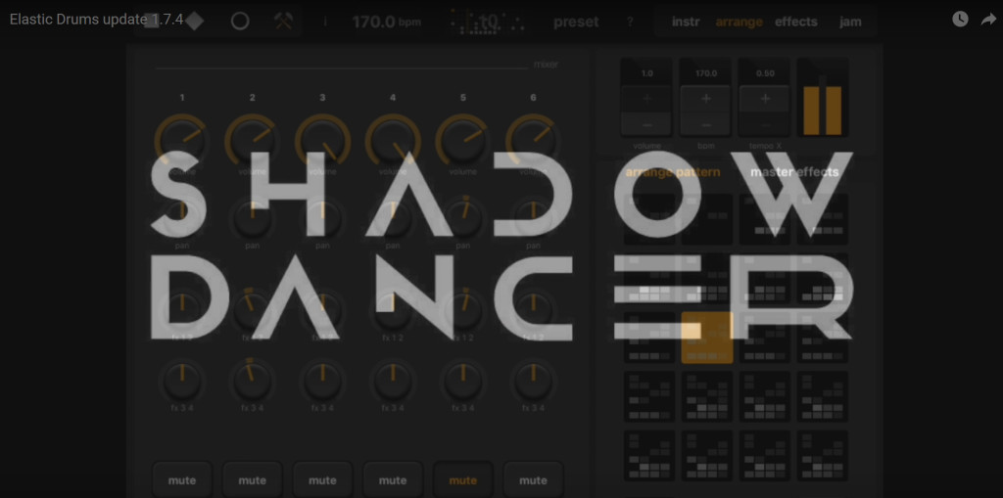Click the channel 3 fx 3 4 knob
Viewport: 1003px width, 498px height.
[x=322, y=381]
